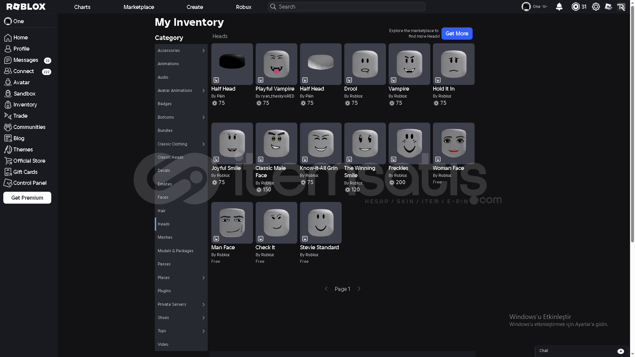
Task: Click the head icon on Man Face card
Action: pos(216,239)
